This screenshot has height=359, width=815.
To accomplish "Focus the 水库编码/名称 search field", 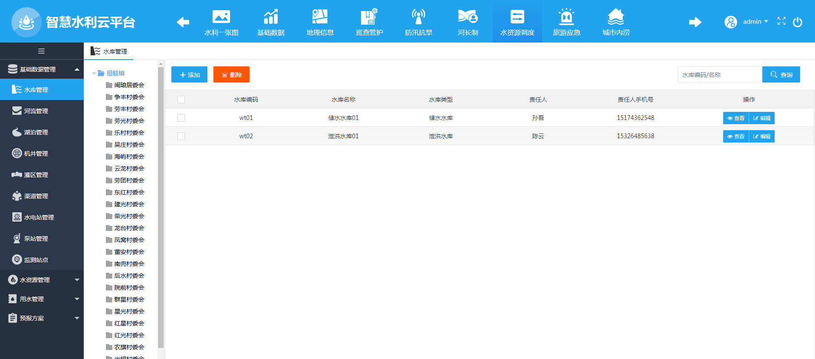I will pyautogui.click(x=720, y=74).
